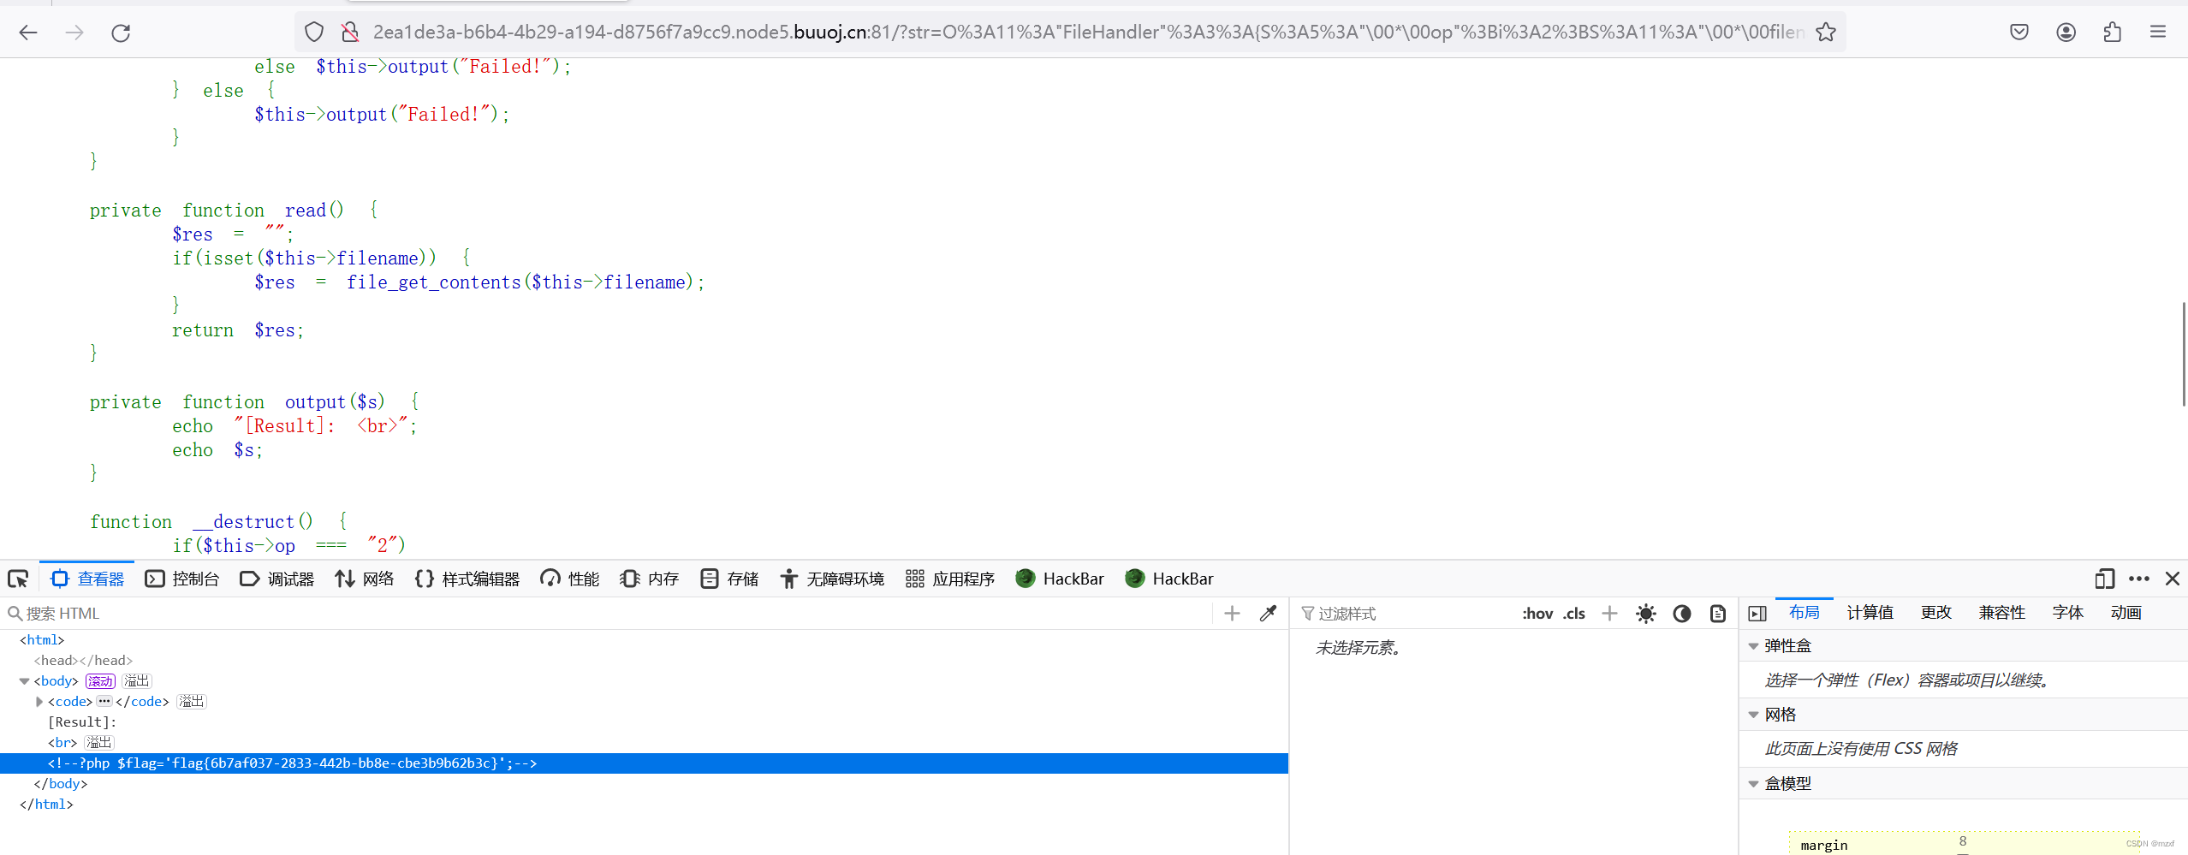Screen dimensions: 2188x855
Task: Switch to 内存 memory tab
Action: coord(650,579)
